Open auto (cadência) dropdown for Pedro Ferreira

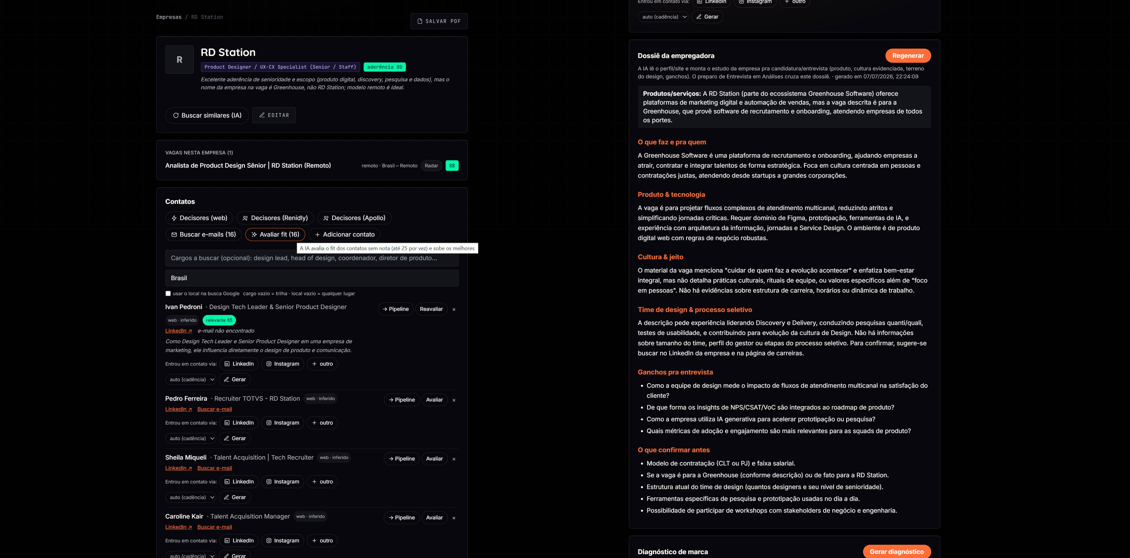(x=191, y=438)
